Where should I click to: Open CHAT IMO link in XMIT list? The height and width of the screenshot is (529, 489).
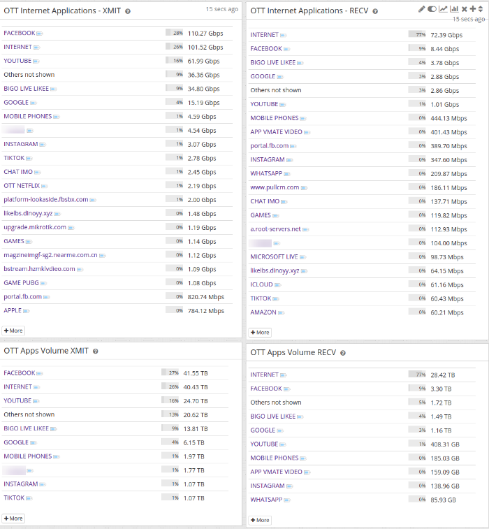tap(18, 172)
